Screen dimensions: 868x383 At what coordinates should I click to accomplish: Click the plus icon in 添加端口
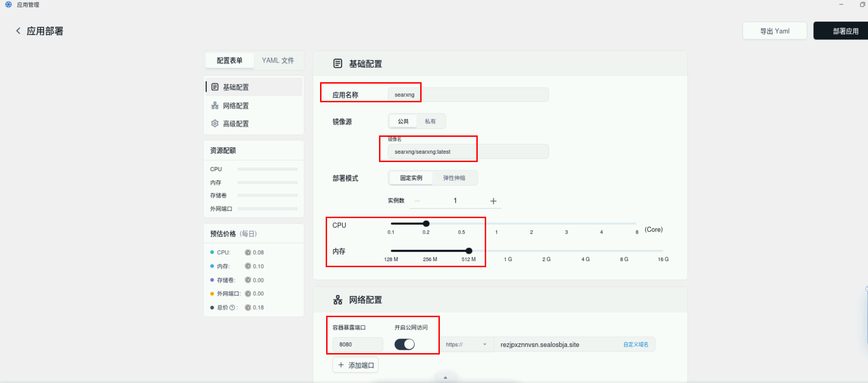pyautogui.click(x=341, y=365)
